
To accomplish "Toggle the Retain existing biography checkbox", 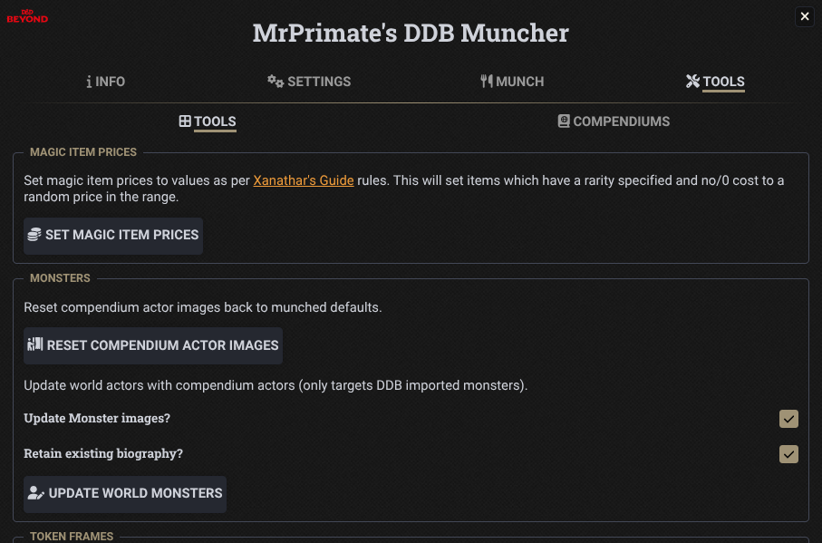I will pos(788,454).
